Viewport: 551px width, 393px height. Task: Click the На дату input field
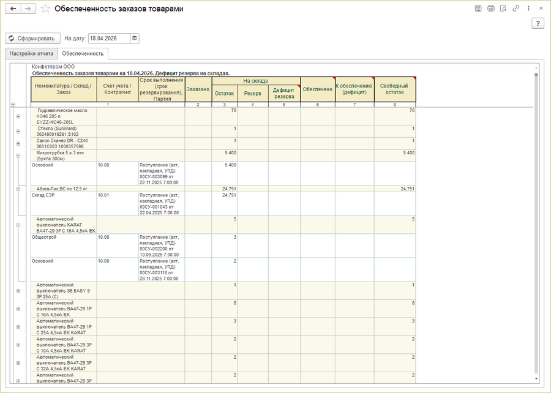coord(109,38)
